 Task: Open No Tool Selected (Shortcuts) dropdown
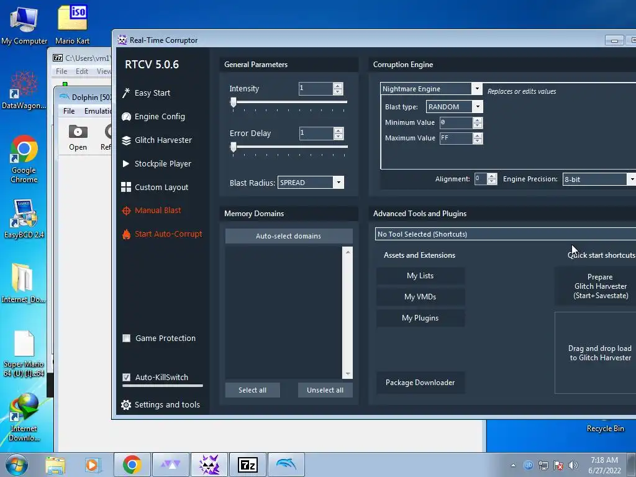coord(506,234)
